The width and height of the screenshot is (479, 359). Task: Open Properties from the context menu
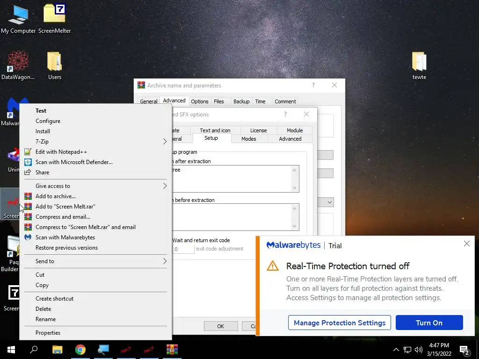click(x=96, y=333)
